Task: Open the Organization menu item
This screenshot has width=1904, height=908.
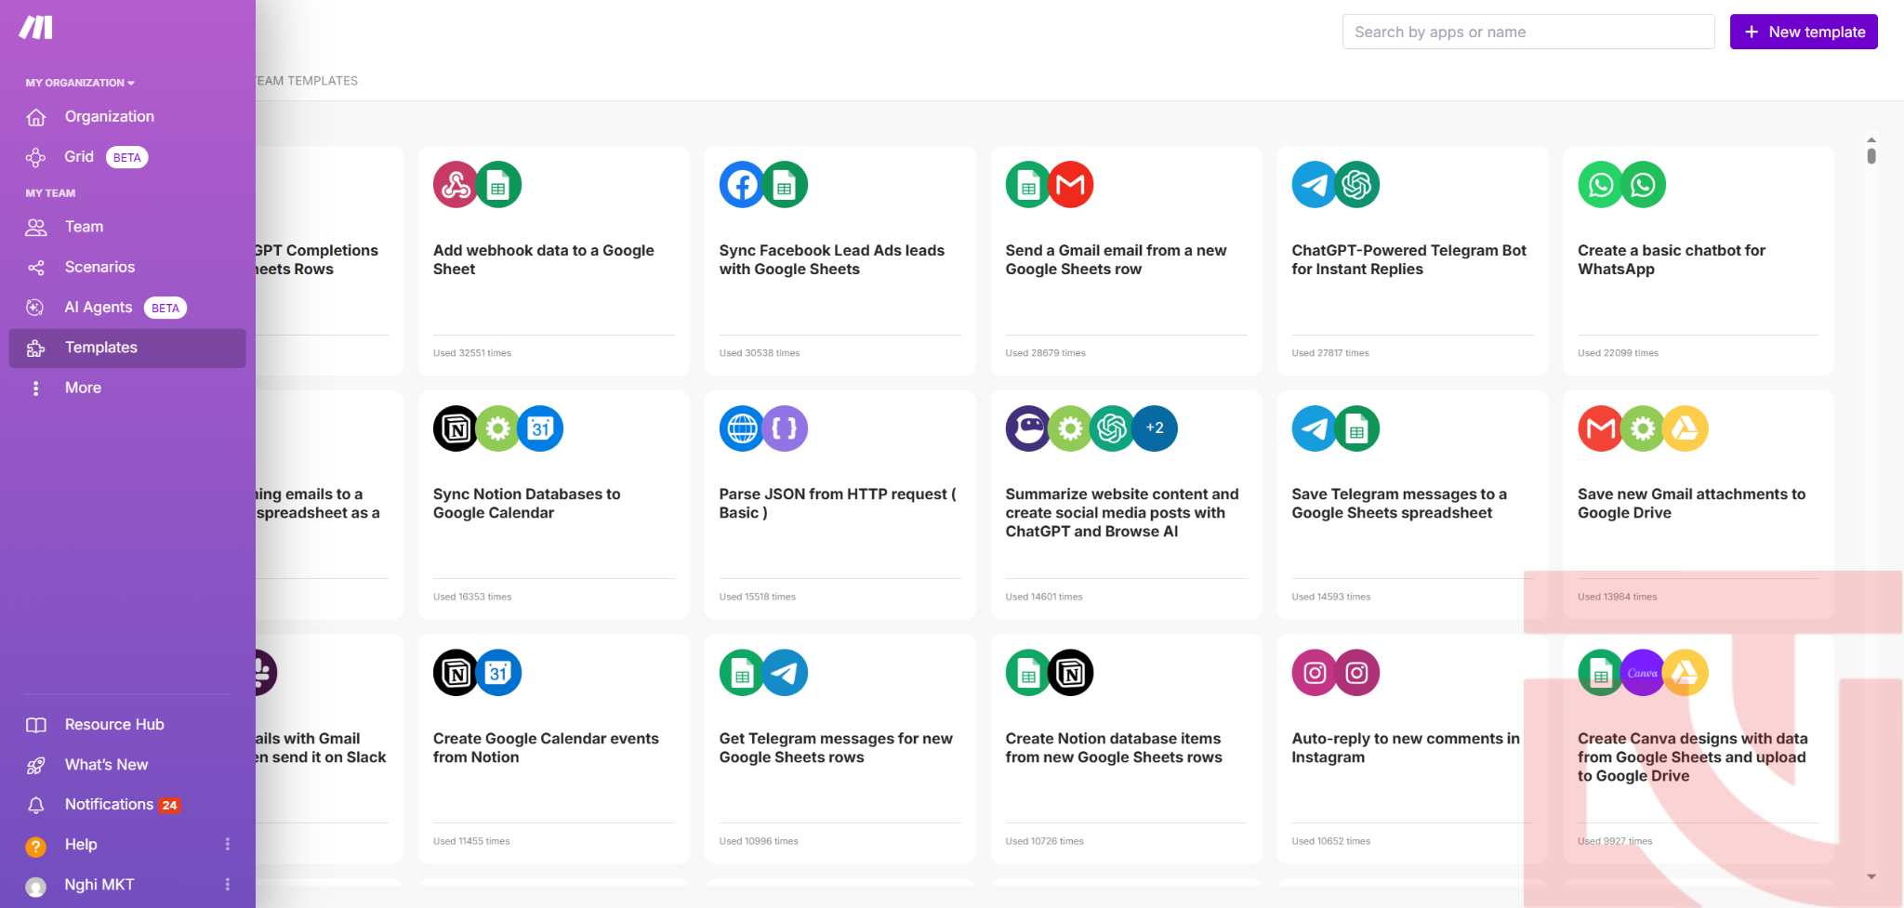Action: (127, 116)
